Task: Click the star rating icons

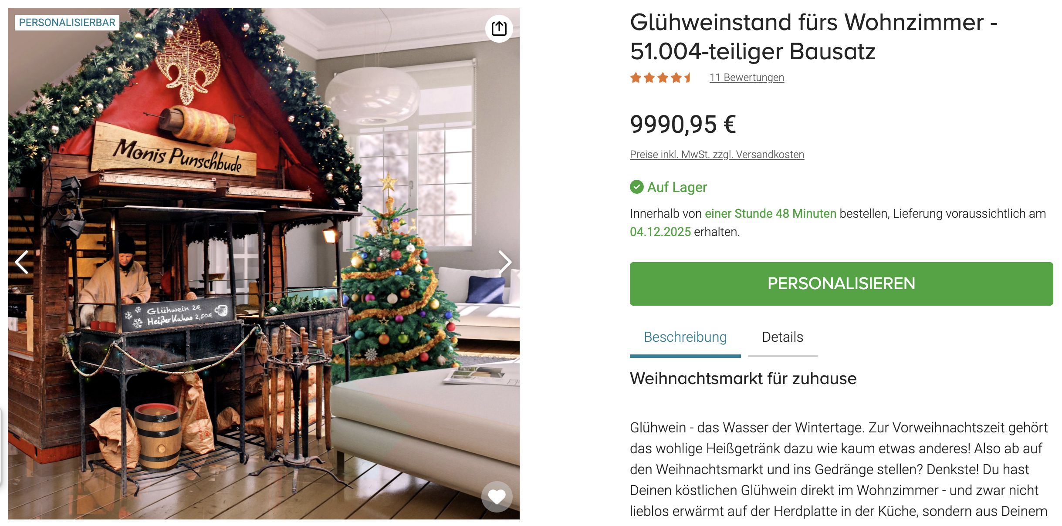Action: [660, 78]
